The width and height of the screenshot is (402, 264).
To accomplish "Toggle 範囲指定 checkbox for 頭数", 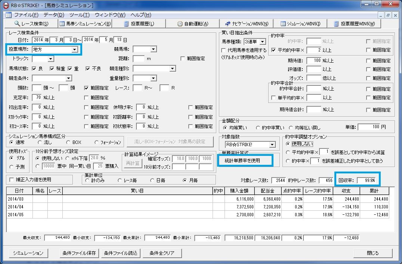I will click(86, 88).
